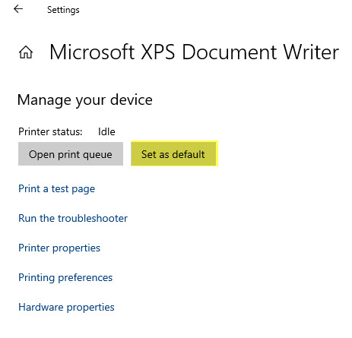This screenshot has height=338, width=352.
Task: Print a test page
Action: [x=57, y=189]
